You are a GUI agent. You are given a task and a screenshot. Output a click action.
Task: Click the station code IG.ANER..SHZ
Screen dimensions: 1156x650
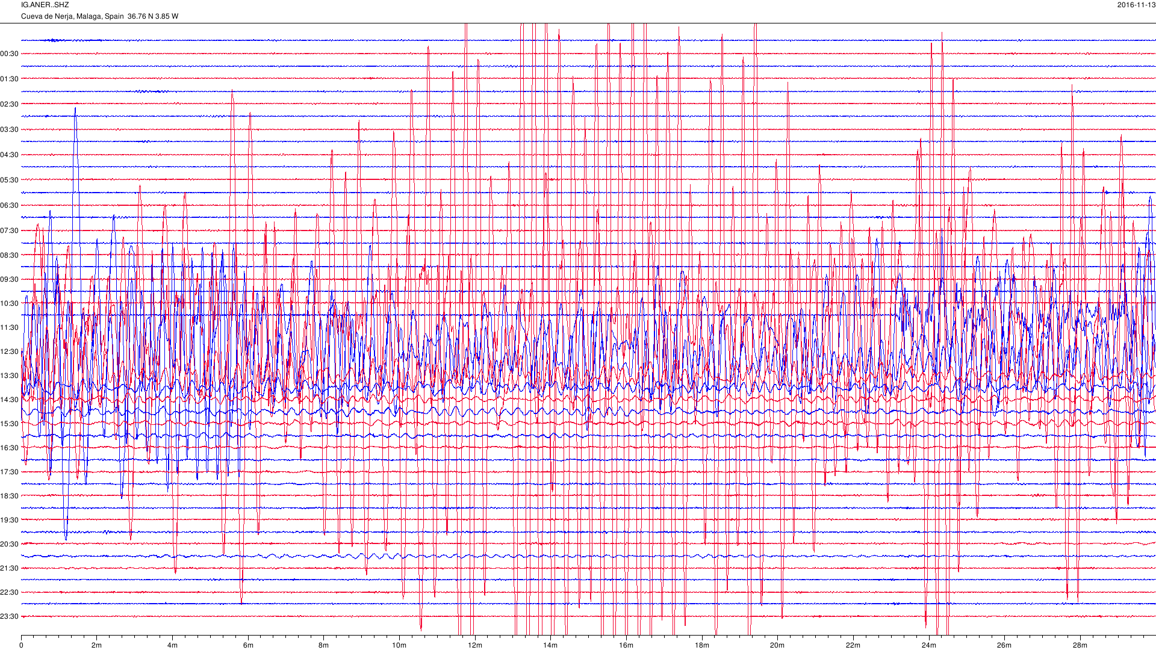45,5
